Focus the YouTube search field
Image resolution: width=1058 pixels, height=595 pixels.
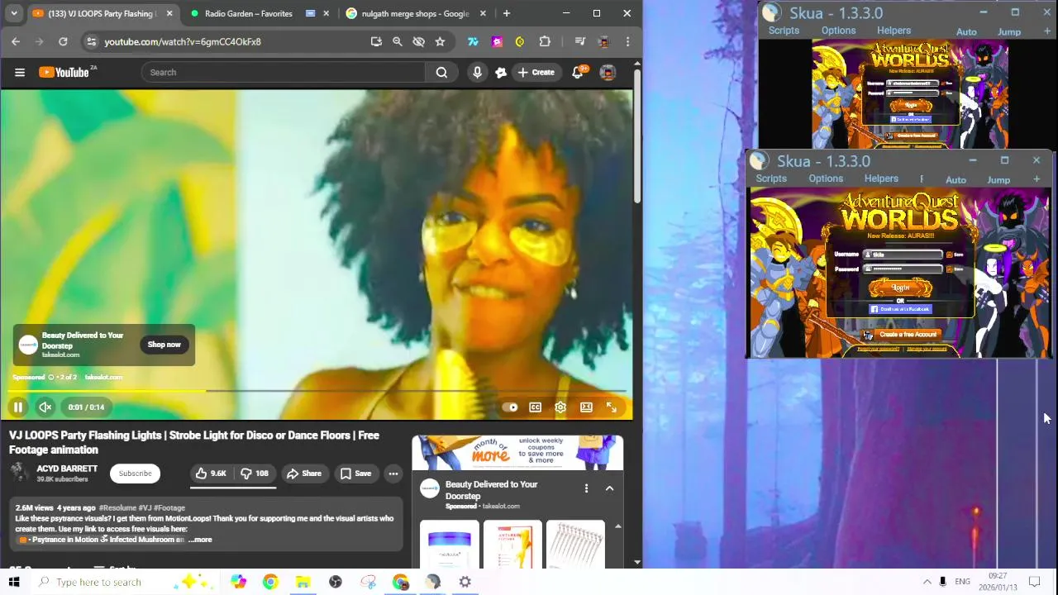coord(284,73)
